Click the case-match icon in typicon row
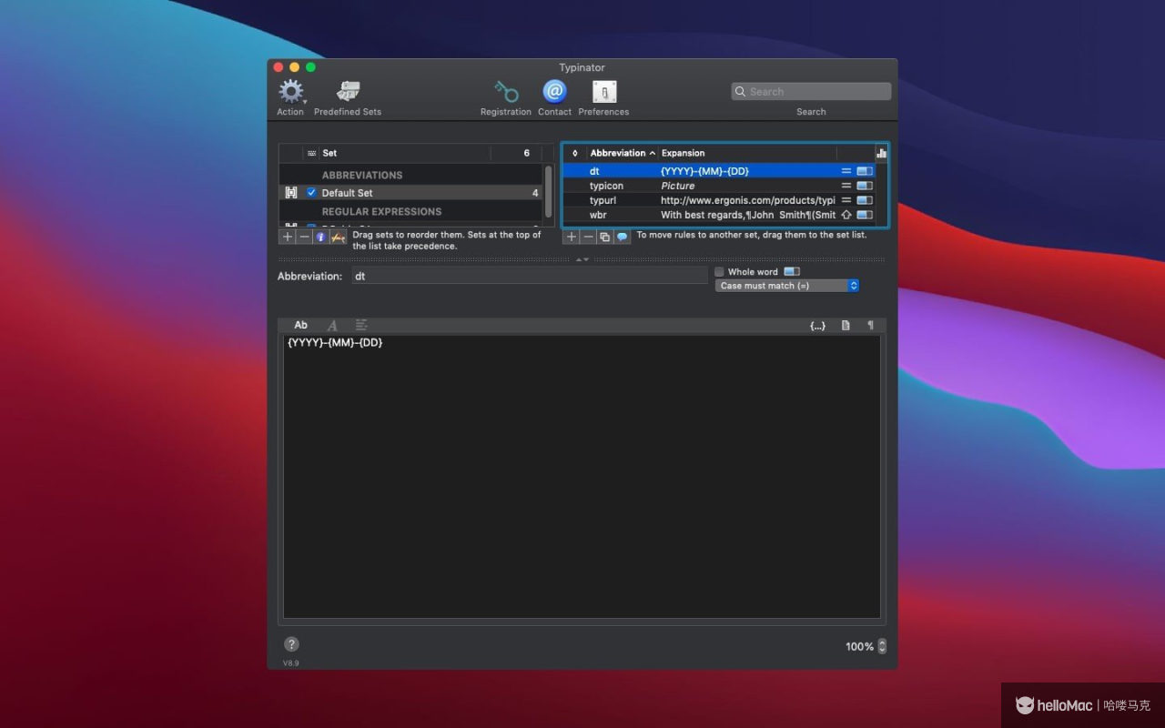 [x=846, y=186]
